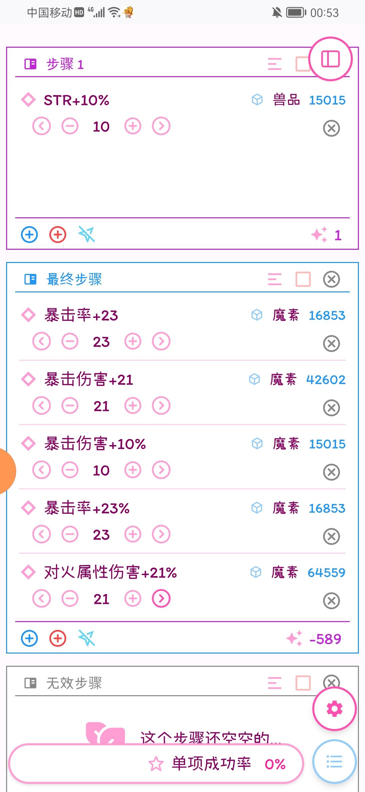Tap the cyan crossed-arrow icon in 步骤 1
Viewport: 365px width, 792px height.
(x=87, y=234)
